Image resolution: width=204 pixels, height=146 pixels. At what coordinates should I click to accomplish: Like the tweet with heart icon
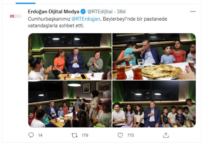coord(120,135)
